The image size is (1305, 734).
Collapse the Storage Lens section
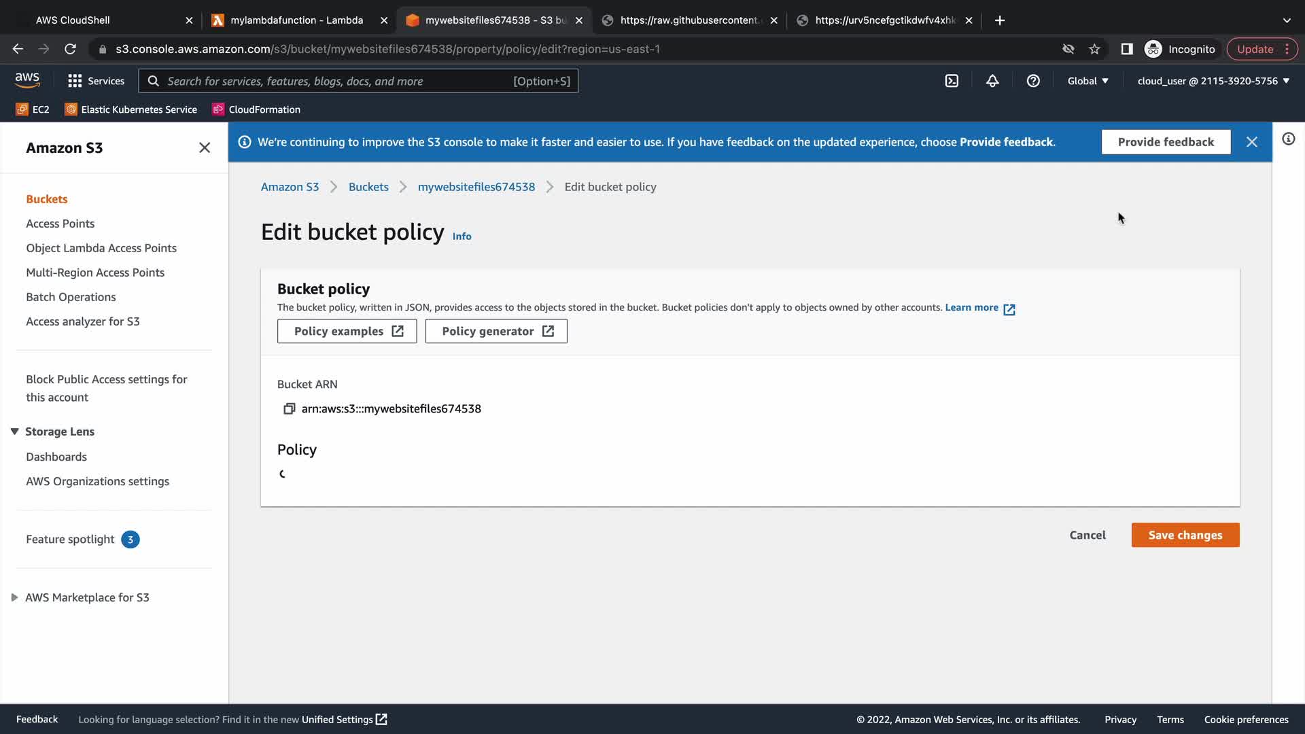[14, 432]
